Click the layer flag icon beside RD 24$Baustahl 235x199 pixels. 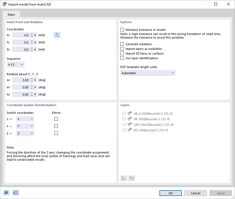tap(129, 130)
